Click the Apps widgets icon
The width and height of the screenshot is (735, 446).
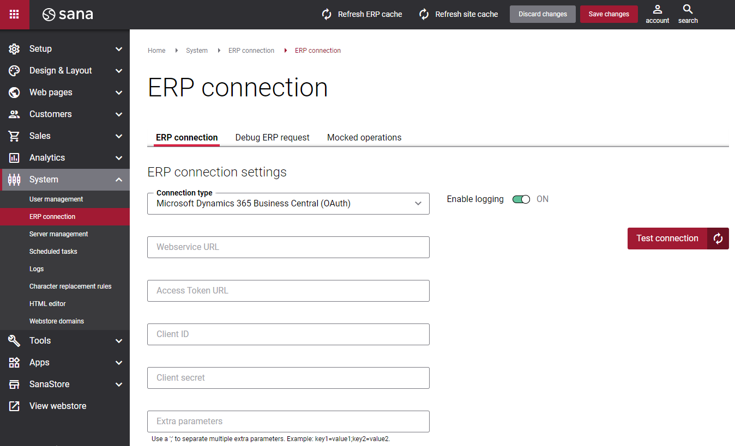pos(14,363)
